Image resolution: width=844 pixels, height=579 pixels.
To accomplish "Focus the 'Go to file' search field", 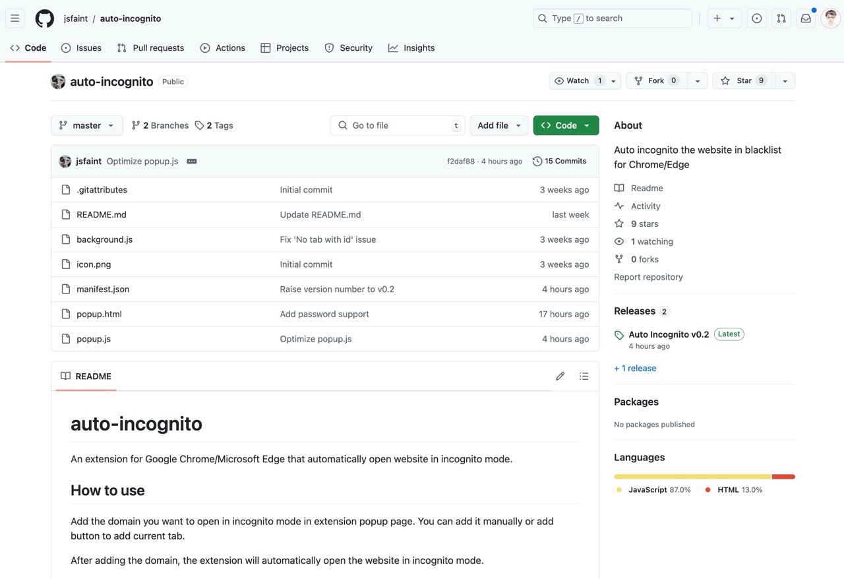I will click(x=398, y=125).
